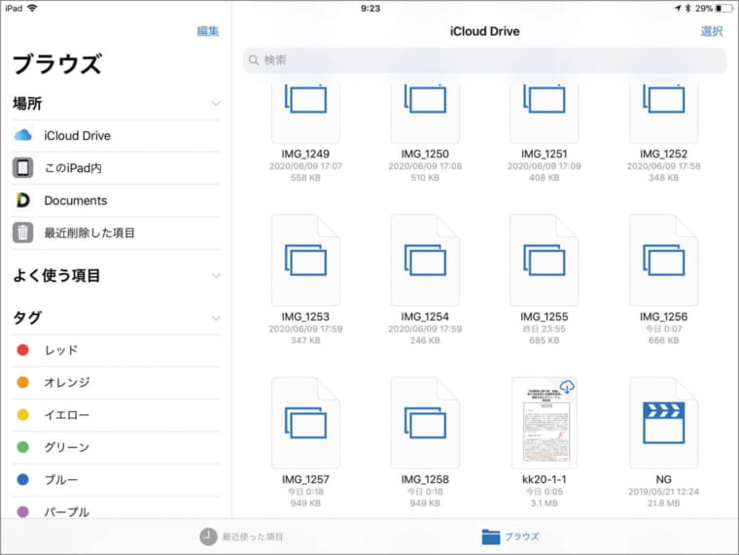Select the このiPad内 device icon

tap(23, 168)
